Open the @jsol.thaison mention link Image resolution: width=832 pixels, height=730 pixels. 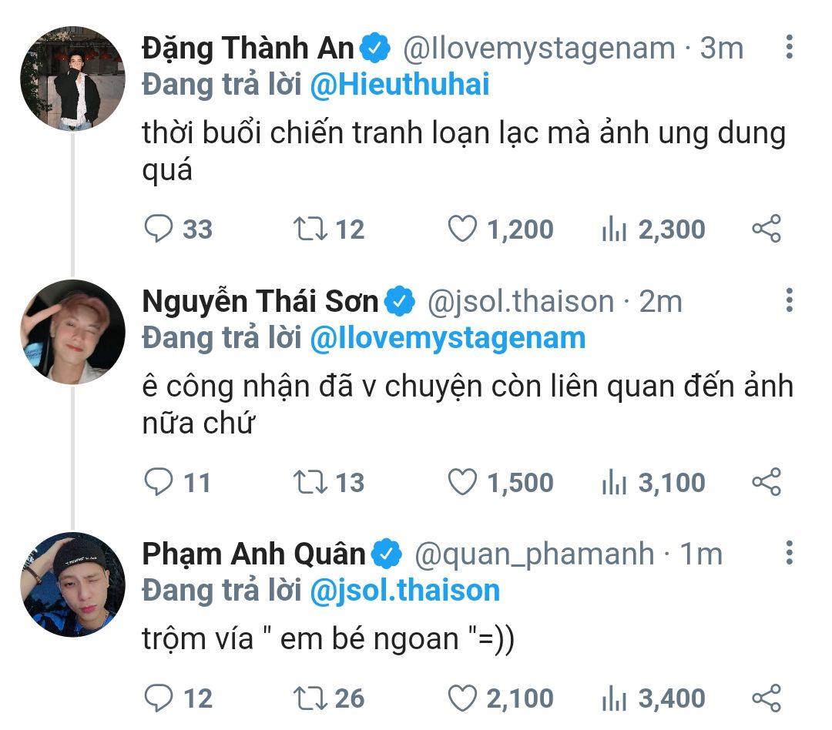click(x=404, y=591)
